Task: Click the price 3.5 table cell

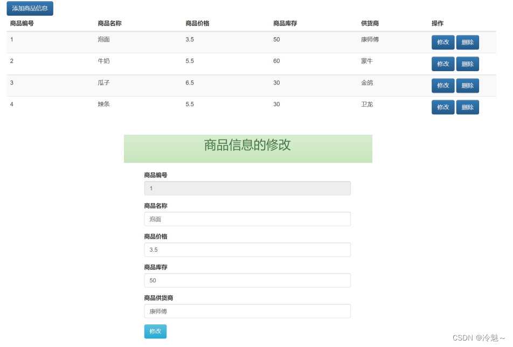Action: pos(190,39)
